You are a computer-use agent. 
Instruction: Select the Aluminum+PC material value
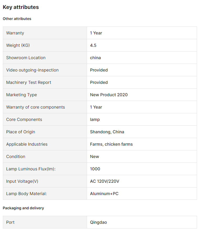(104, 194)
